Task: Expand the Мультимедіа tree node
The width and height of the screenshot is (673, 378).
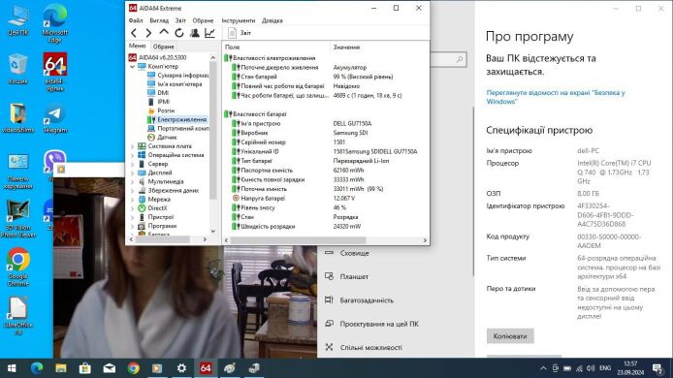Action: point(132,181)
